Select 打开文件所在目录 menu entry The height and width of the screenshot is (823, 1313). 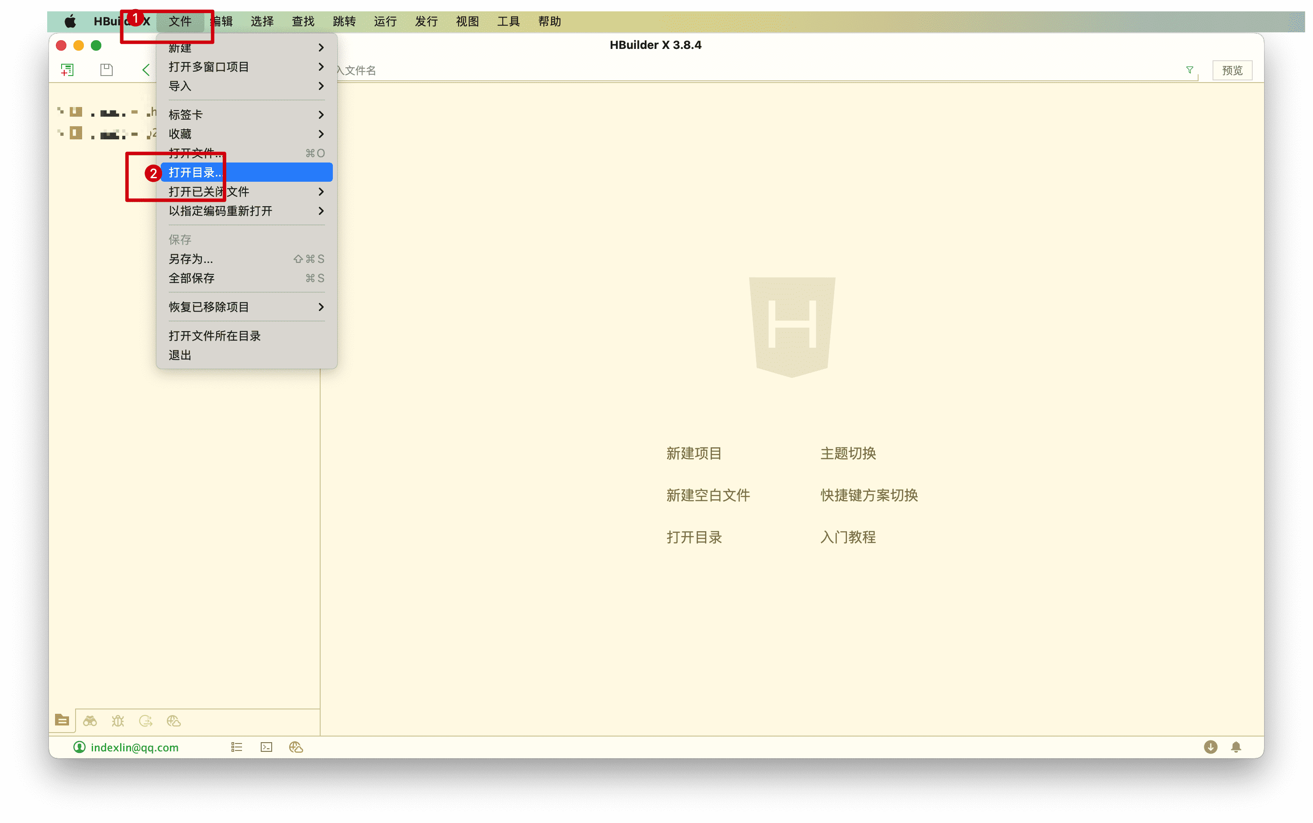[x=246, y=336]
